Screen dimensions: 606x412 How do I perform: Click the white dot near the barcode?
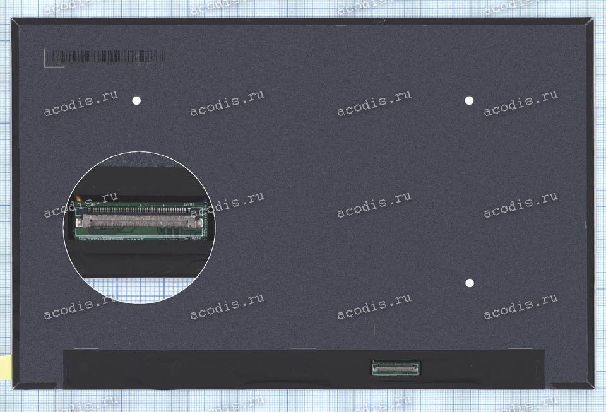pyautogui.click(x=136, y=100)
